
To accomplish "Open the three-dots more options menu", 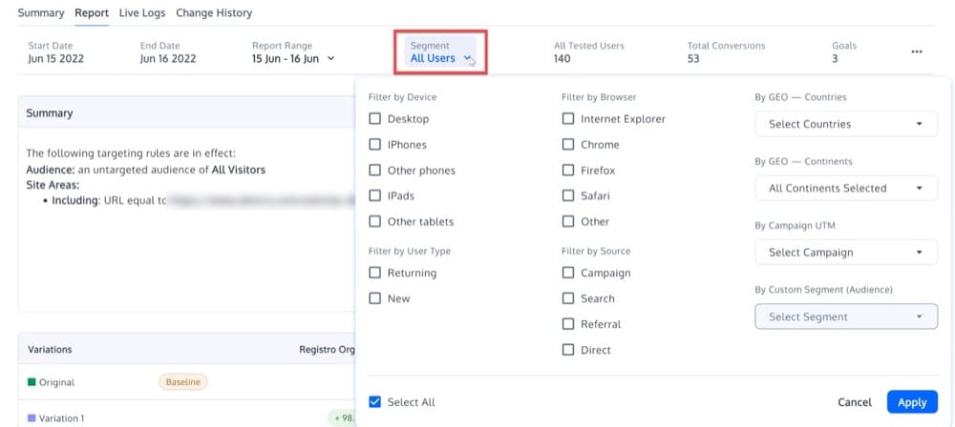I will (x=917, y=51).
